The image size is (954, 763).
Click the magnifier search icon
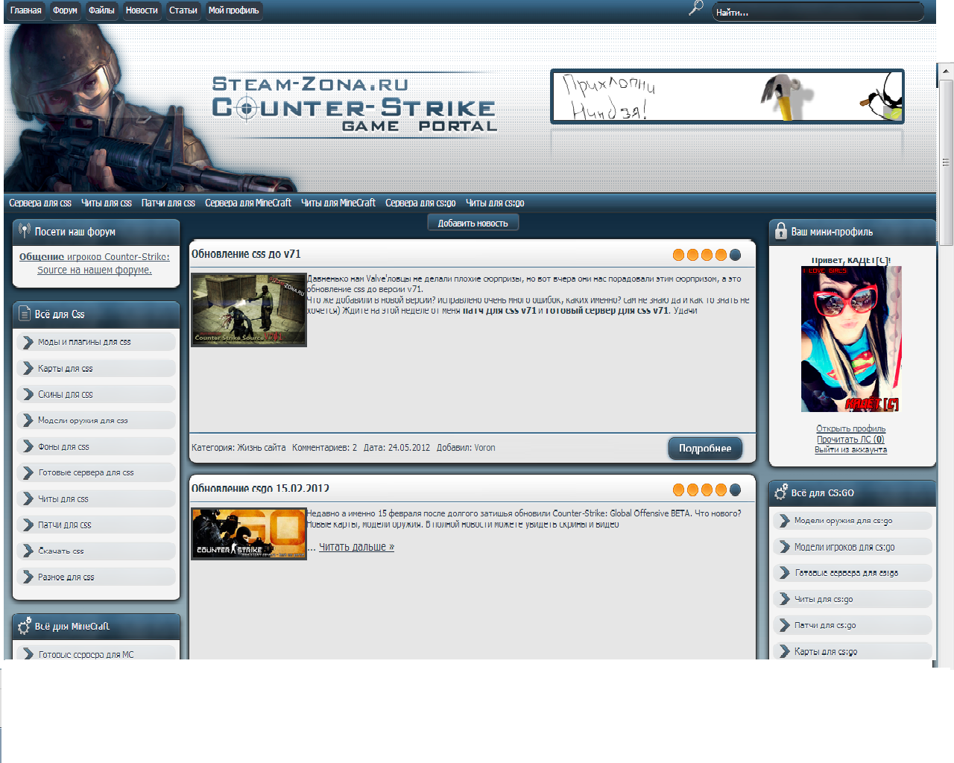(x=695, y=9)
